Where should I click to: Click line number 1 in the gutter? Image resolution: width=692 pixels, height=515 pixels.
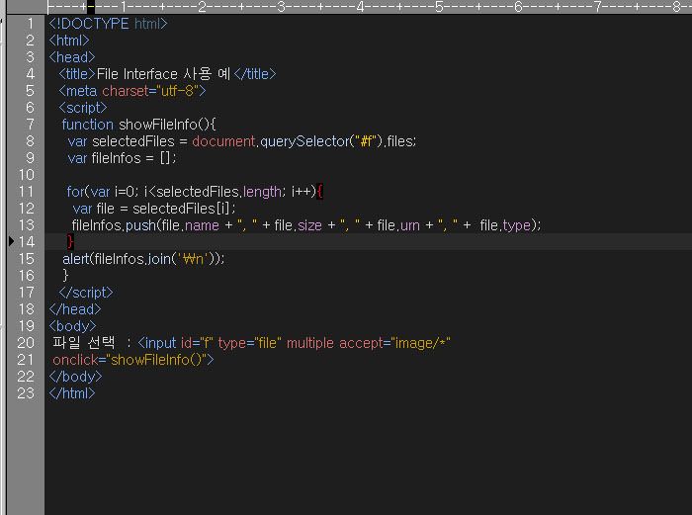pos(30,24)
